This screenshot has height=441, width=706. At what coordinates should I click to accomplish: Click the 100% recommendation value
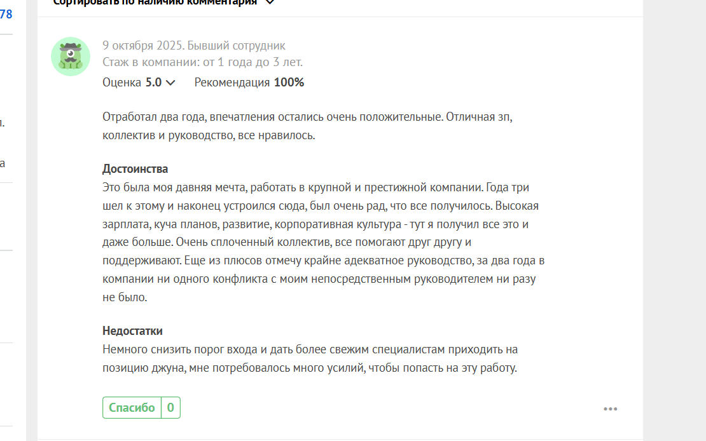289,83
